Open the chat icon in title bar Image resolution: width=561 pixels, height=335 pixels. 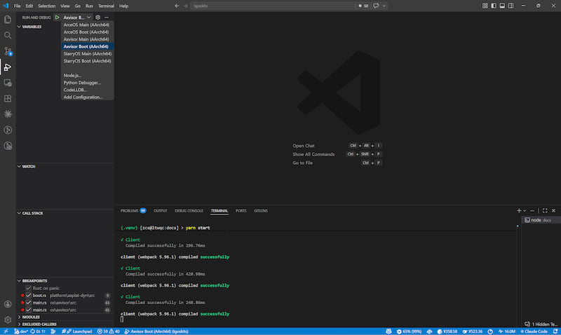click(x=376, y=6)
